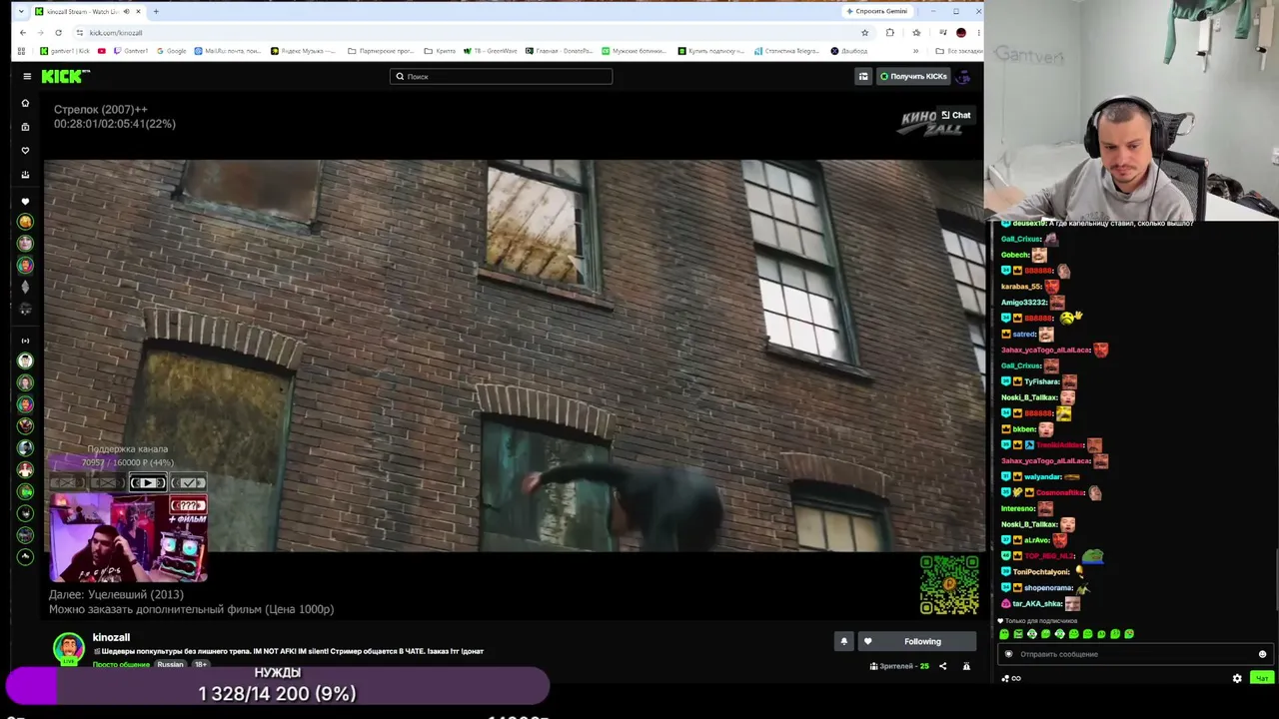Open the kinozall channel name link

tap(111, 637)
